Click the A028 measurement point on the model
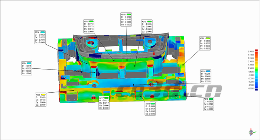Image resolution: width=260 pixels, height=140 pixels. pos(183,65)
